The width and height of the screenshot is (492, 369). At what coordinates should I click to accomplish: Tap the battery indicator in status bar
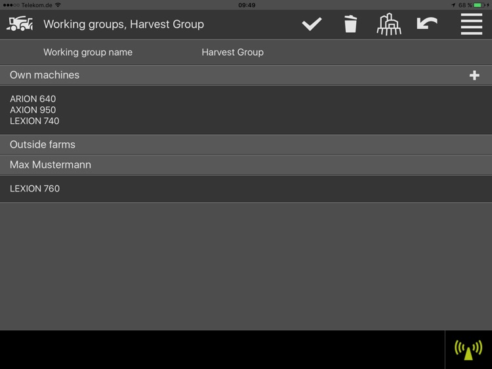[x=478, y=5]
